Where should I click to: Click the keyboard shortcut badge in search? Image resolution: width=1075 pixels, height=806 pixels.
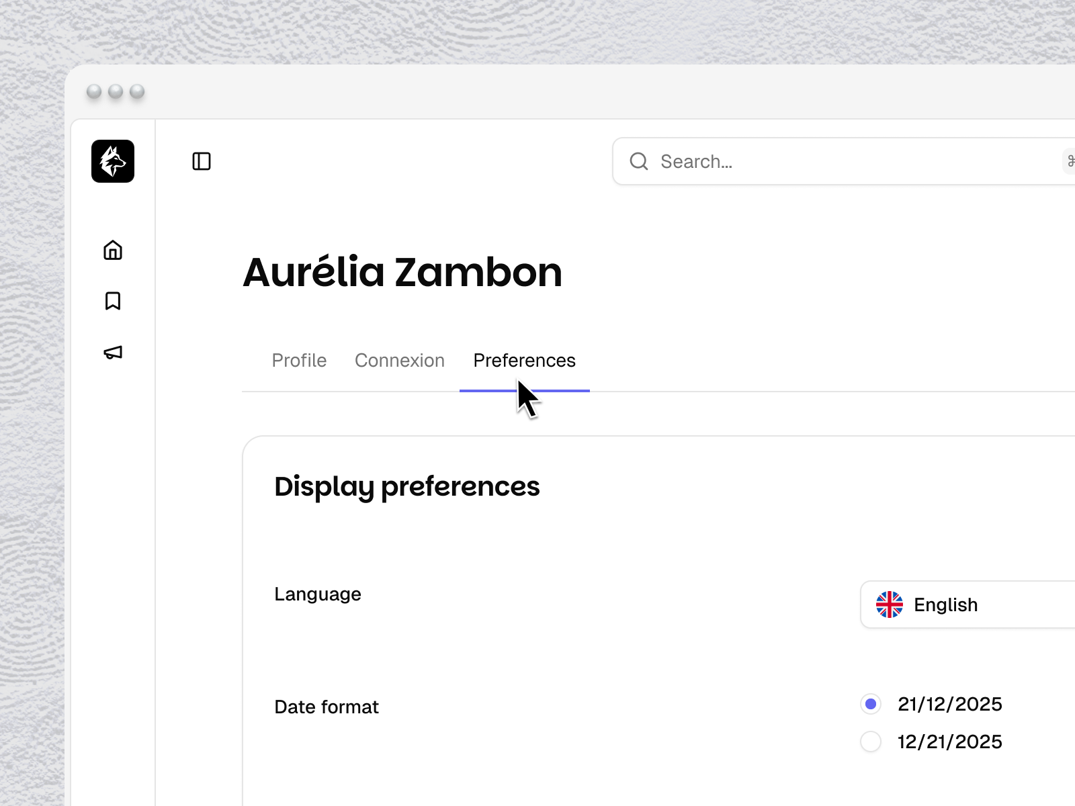pos(1069,161)
